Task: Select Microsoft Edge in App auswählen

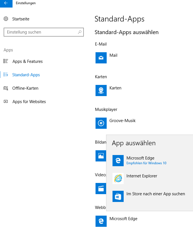Action: (x=140, y=158)
